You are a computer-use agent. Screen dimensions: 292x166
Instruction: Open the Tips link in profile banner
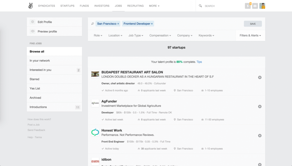point(199,62)
